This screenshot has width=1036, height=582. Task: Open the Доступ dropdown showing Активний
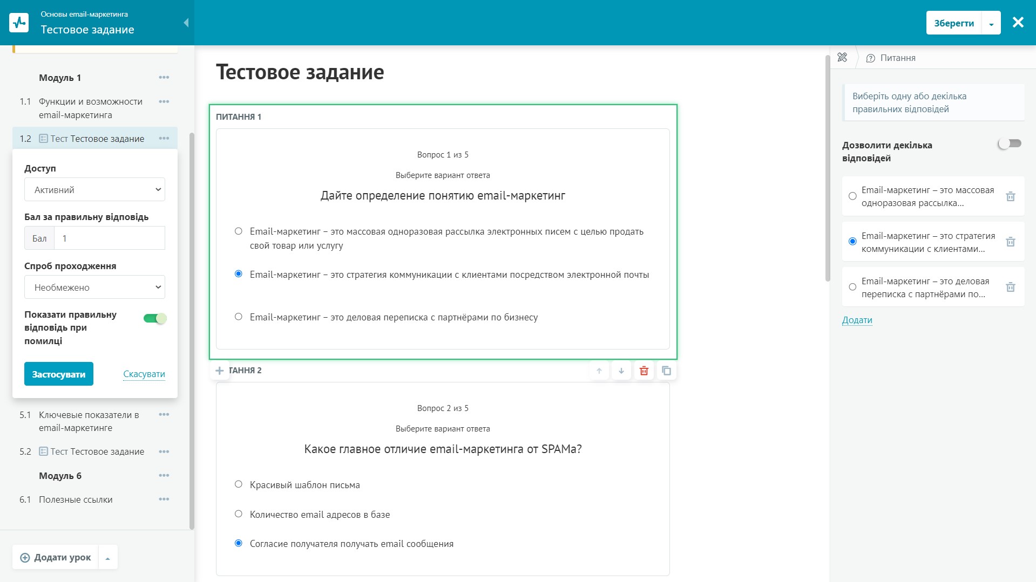click(94, 189)
